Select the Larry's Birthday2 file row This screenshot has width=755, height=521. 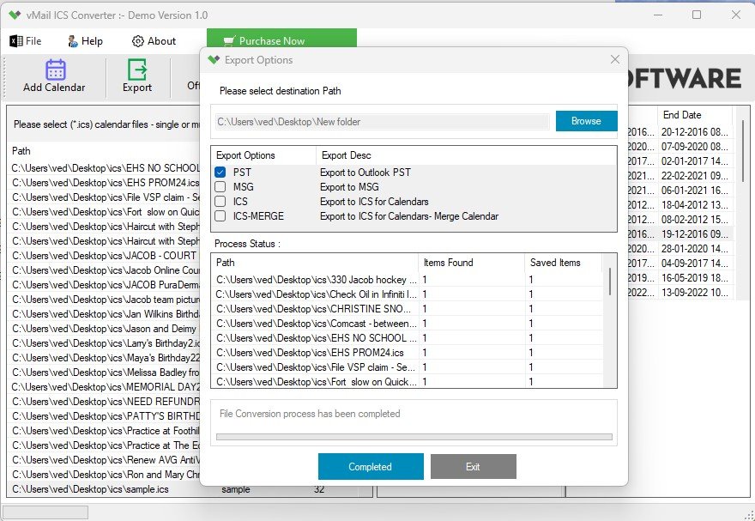(x=104, y=342)
